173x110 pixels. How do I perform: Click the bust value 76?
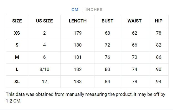point(107,57)
